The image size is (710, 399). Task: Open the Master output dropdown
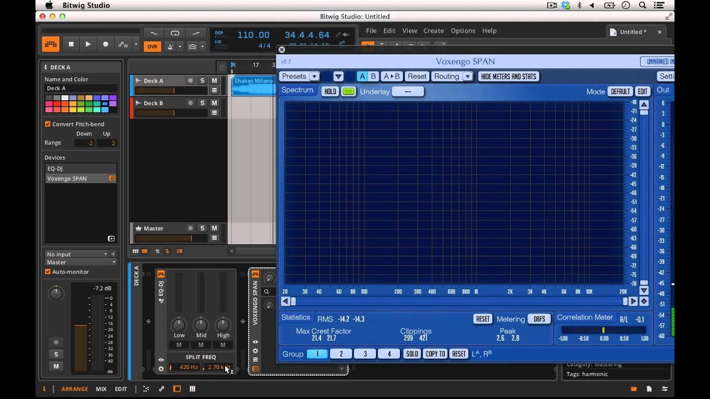click(81, 262)
